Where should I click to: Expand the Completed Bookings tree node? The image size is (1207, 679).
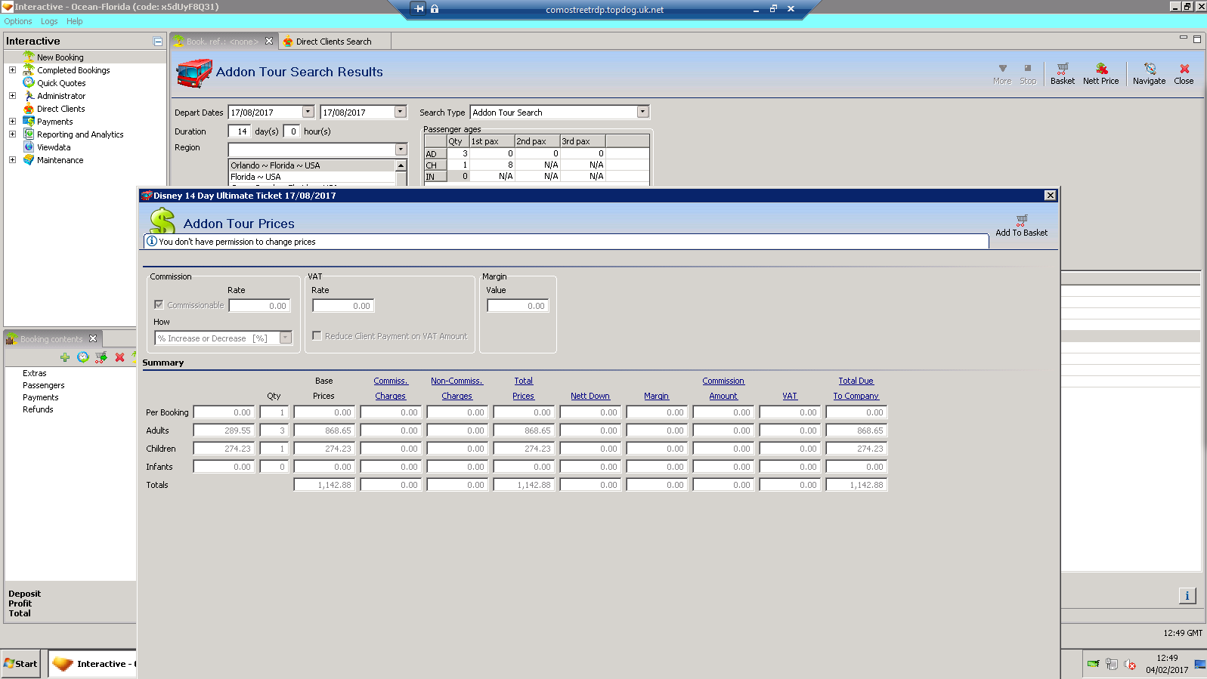point(12,70)
